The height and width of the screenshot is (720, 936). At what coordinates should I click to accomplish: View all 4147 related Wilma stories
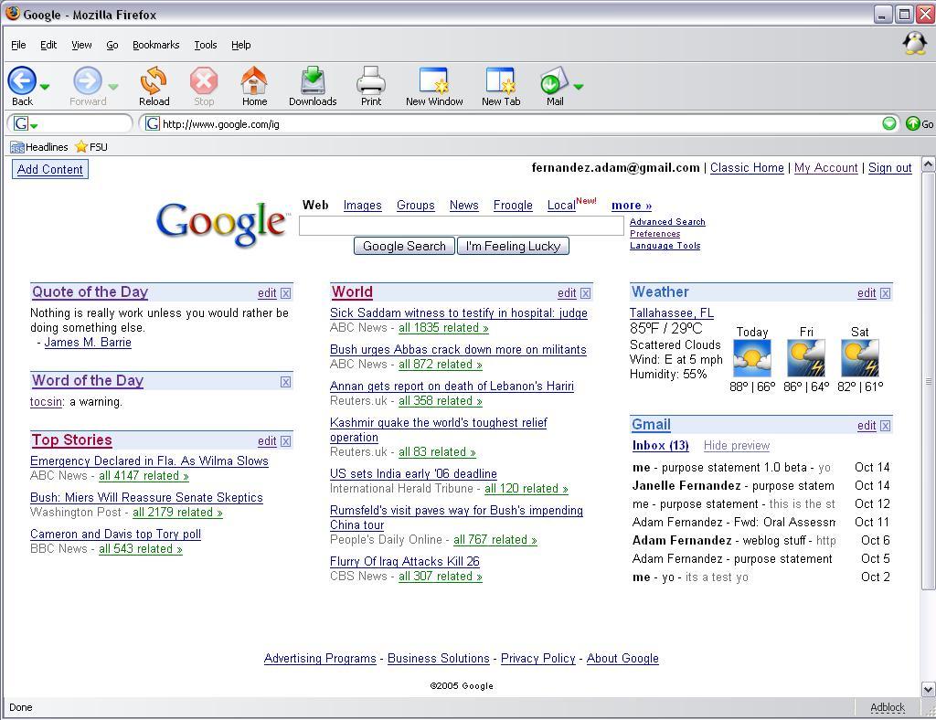[x=144, y=476]
